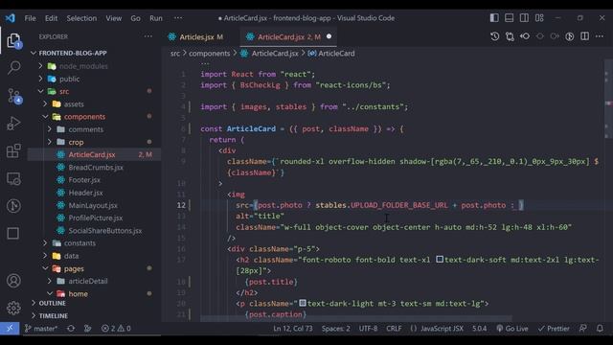Open errors and warnings count in status bar
613x345 pixels.
coord(116,328)
